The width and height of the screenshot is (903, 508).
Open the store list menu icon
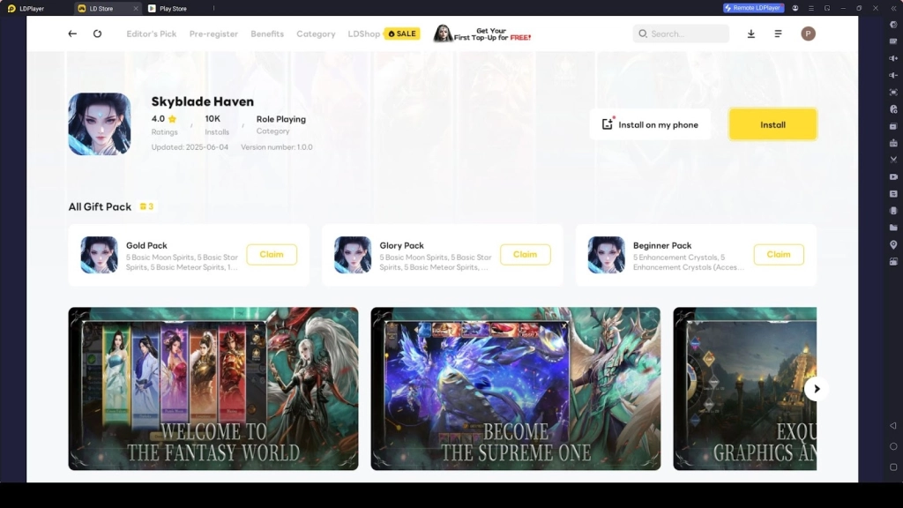point(778,34)
